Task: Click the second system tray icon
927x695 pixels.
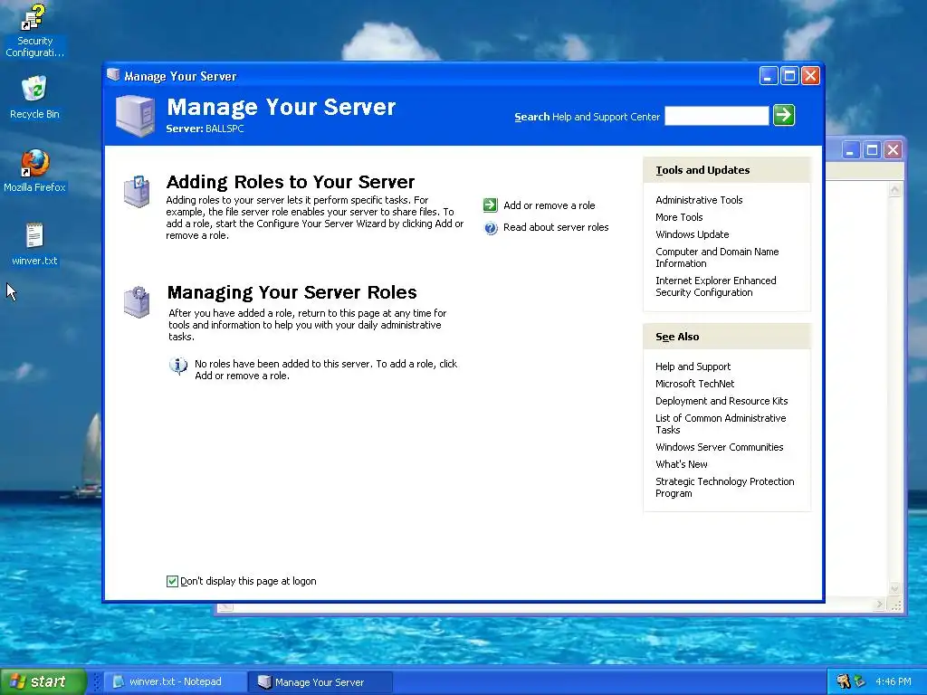Action: point(859,681)
